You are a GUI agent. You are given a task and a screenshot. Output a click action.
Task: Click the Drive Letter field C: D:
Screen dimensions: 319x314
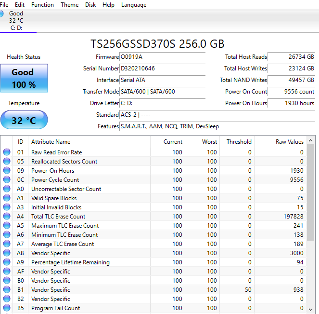click(162, 103)
